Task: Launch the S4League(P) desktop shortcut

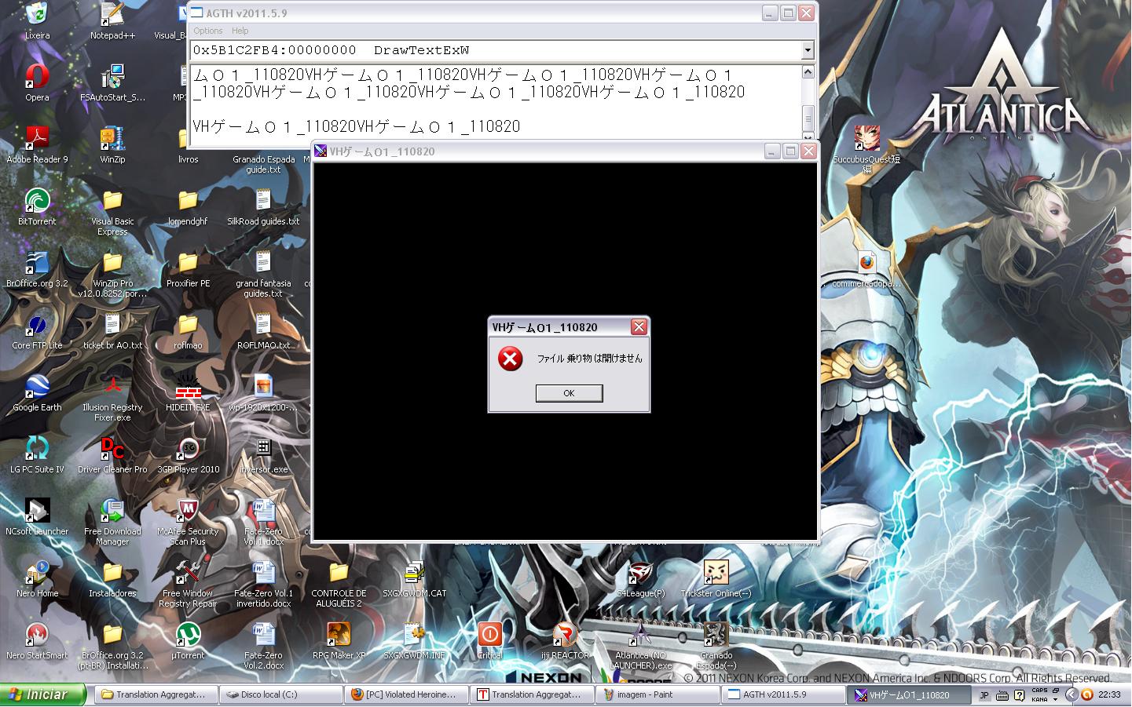Action: pos(640,574)
